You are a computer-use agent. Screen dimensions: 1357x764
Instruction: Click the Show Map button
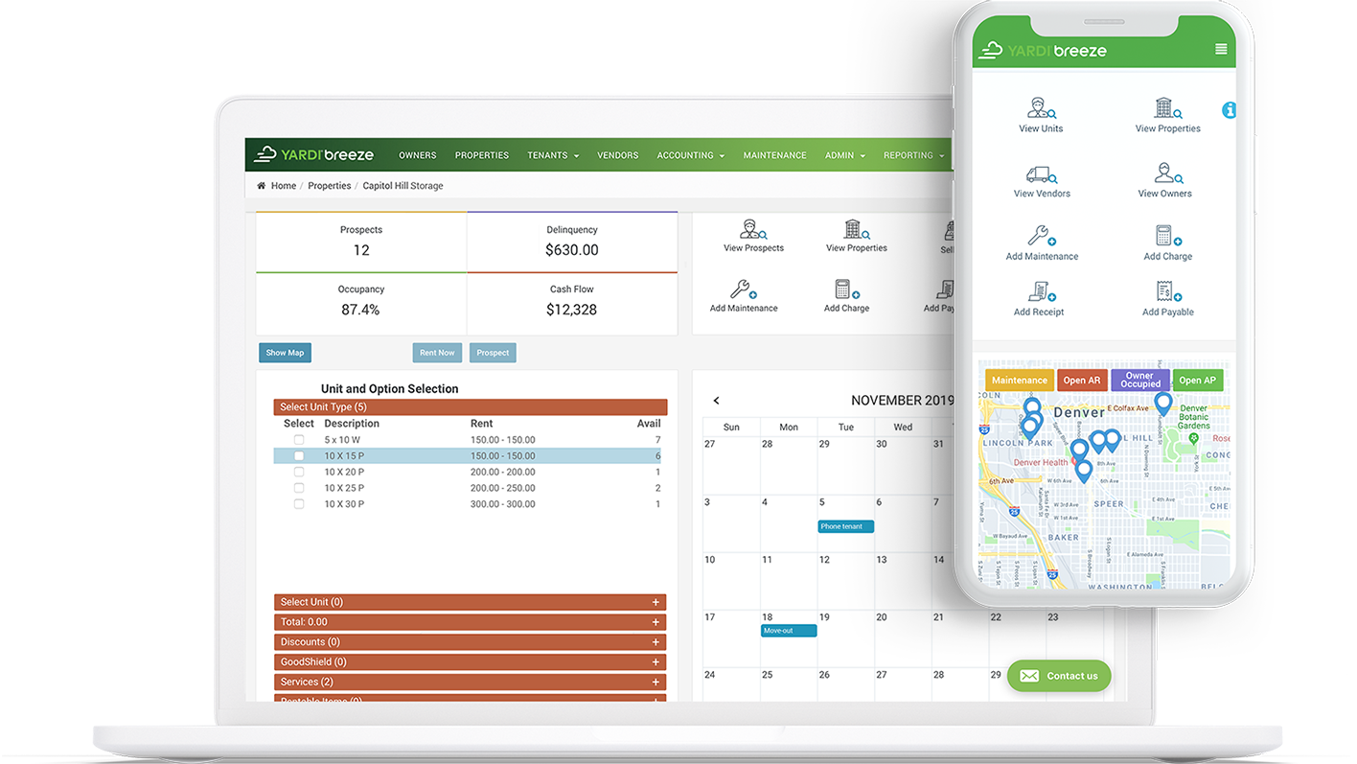pyautogui.click(x=285, y=353)
